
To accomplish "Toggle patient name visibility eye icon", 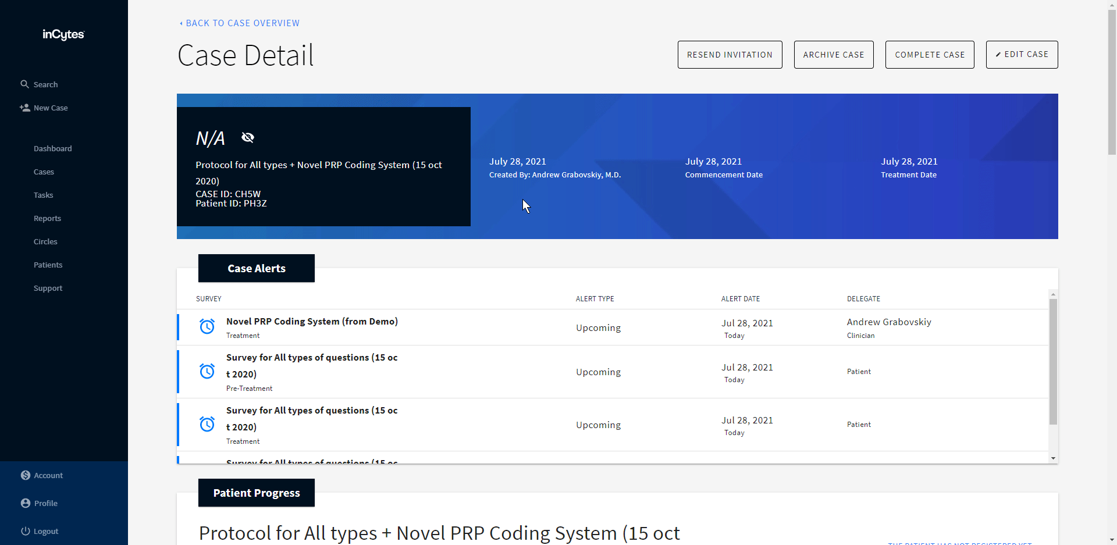I will 248,138.
